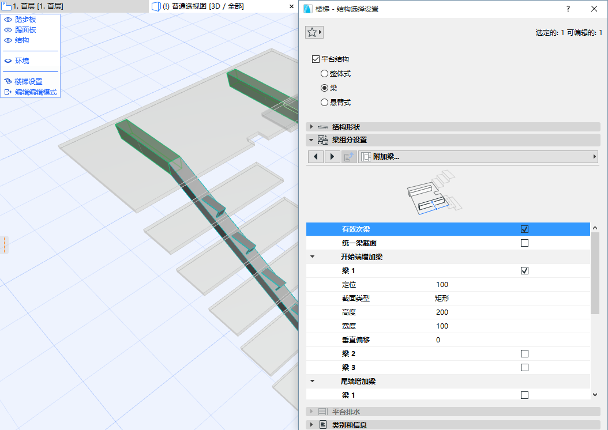The image size is (608, 430).
Task: Click the 首层 floor plan tab icon
Action: point(6,6)
